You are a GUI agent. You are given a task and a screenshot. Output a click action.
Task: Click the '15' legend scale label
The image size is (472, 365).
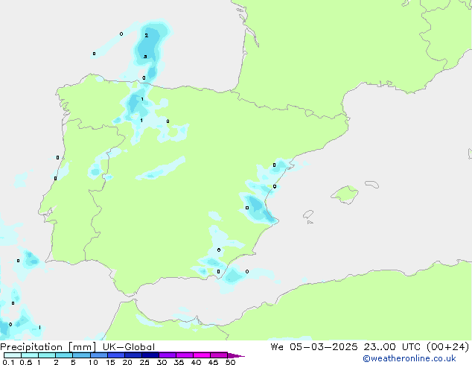point(110,362)
